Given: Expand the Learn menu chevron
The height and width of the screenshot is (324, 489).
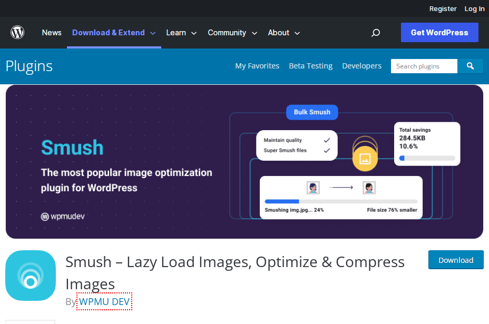Looking at the screenshot, I should pyautogui.click(x=194, y=33).
